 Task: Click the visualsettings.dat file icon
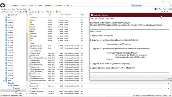tap(30, 48)
